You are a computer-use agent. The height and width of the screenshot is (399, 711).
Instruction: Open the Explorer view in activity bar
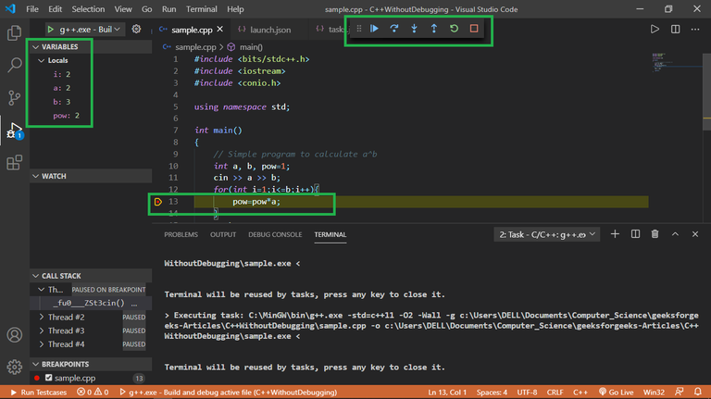[x=15, y=33]
